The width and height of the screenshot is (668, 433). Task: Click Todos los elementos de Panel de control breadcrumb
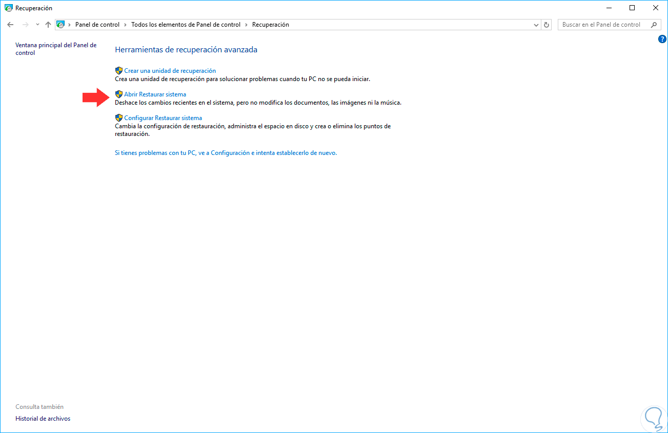click(186, 25)
